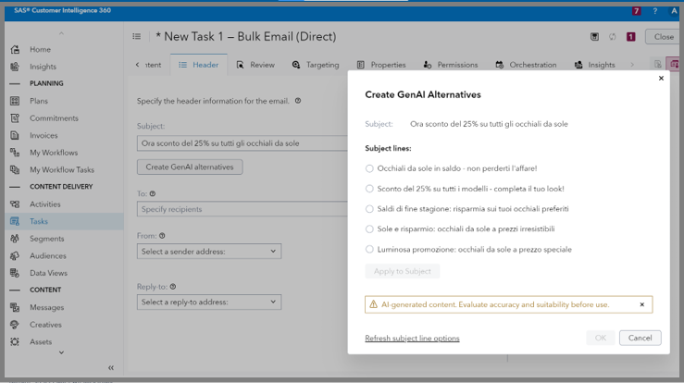684x383 pixels.
Task: Click the Cancel button in dialog
Action: (x=640, y=338)
